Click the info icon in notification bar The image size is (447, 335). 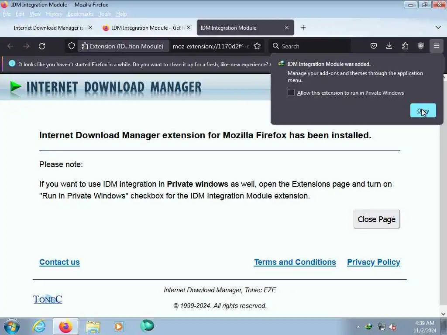(12, 64)
